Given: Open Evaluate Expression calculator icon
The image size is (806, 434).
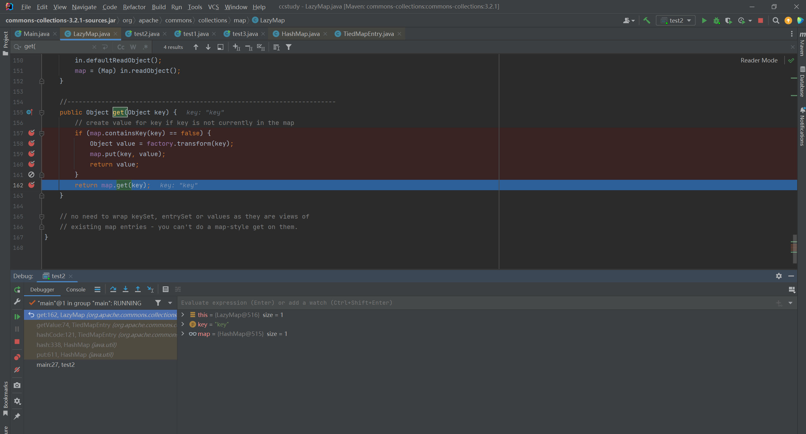Looking at the screenshot, I should [x=165, y=289].
